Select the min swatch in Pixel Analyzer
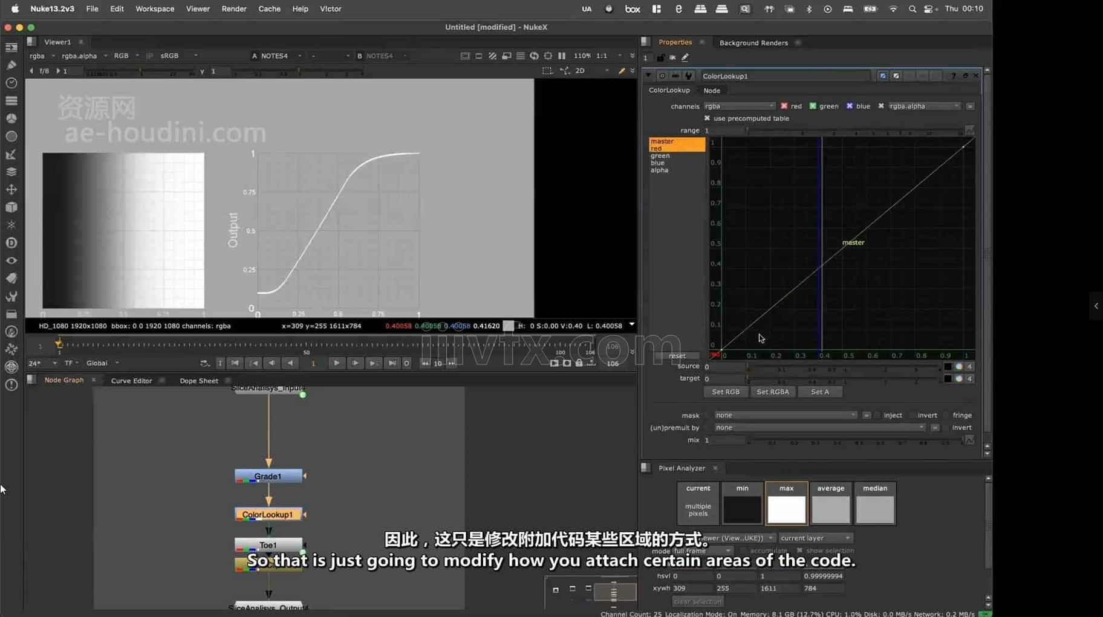The width and height of the screenshot is (1103, 617). (742, 503)
